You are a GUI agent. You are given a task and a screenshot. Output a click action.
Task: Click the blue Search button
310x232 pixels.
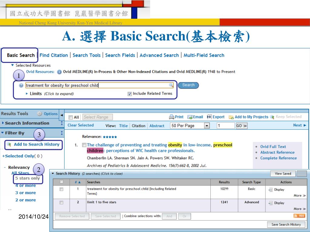tap(188, 85)
